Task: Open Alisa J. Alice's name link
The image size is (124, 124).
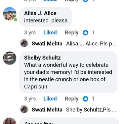Action: coord(40,14)
